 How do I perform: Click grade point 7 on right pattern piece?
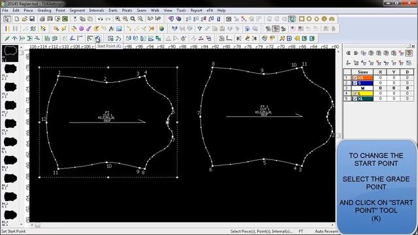201,116
